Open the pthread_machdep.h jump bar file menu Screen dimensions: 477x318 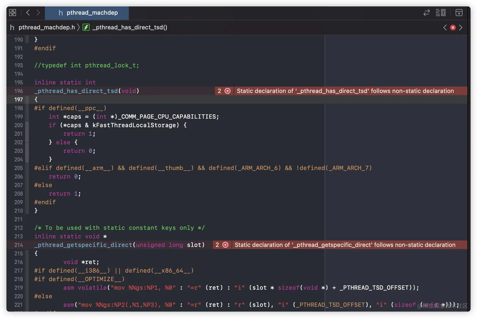click(47, 27)
